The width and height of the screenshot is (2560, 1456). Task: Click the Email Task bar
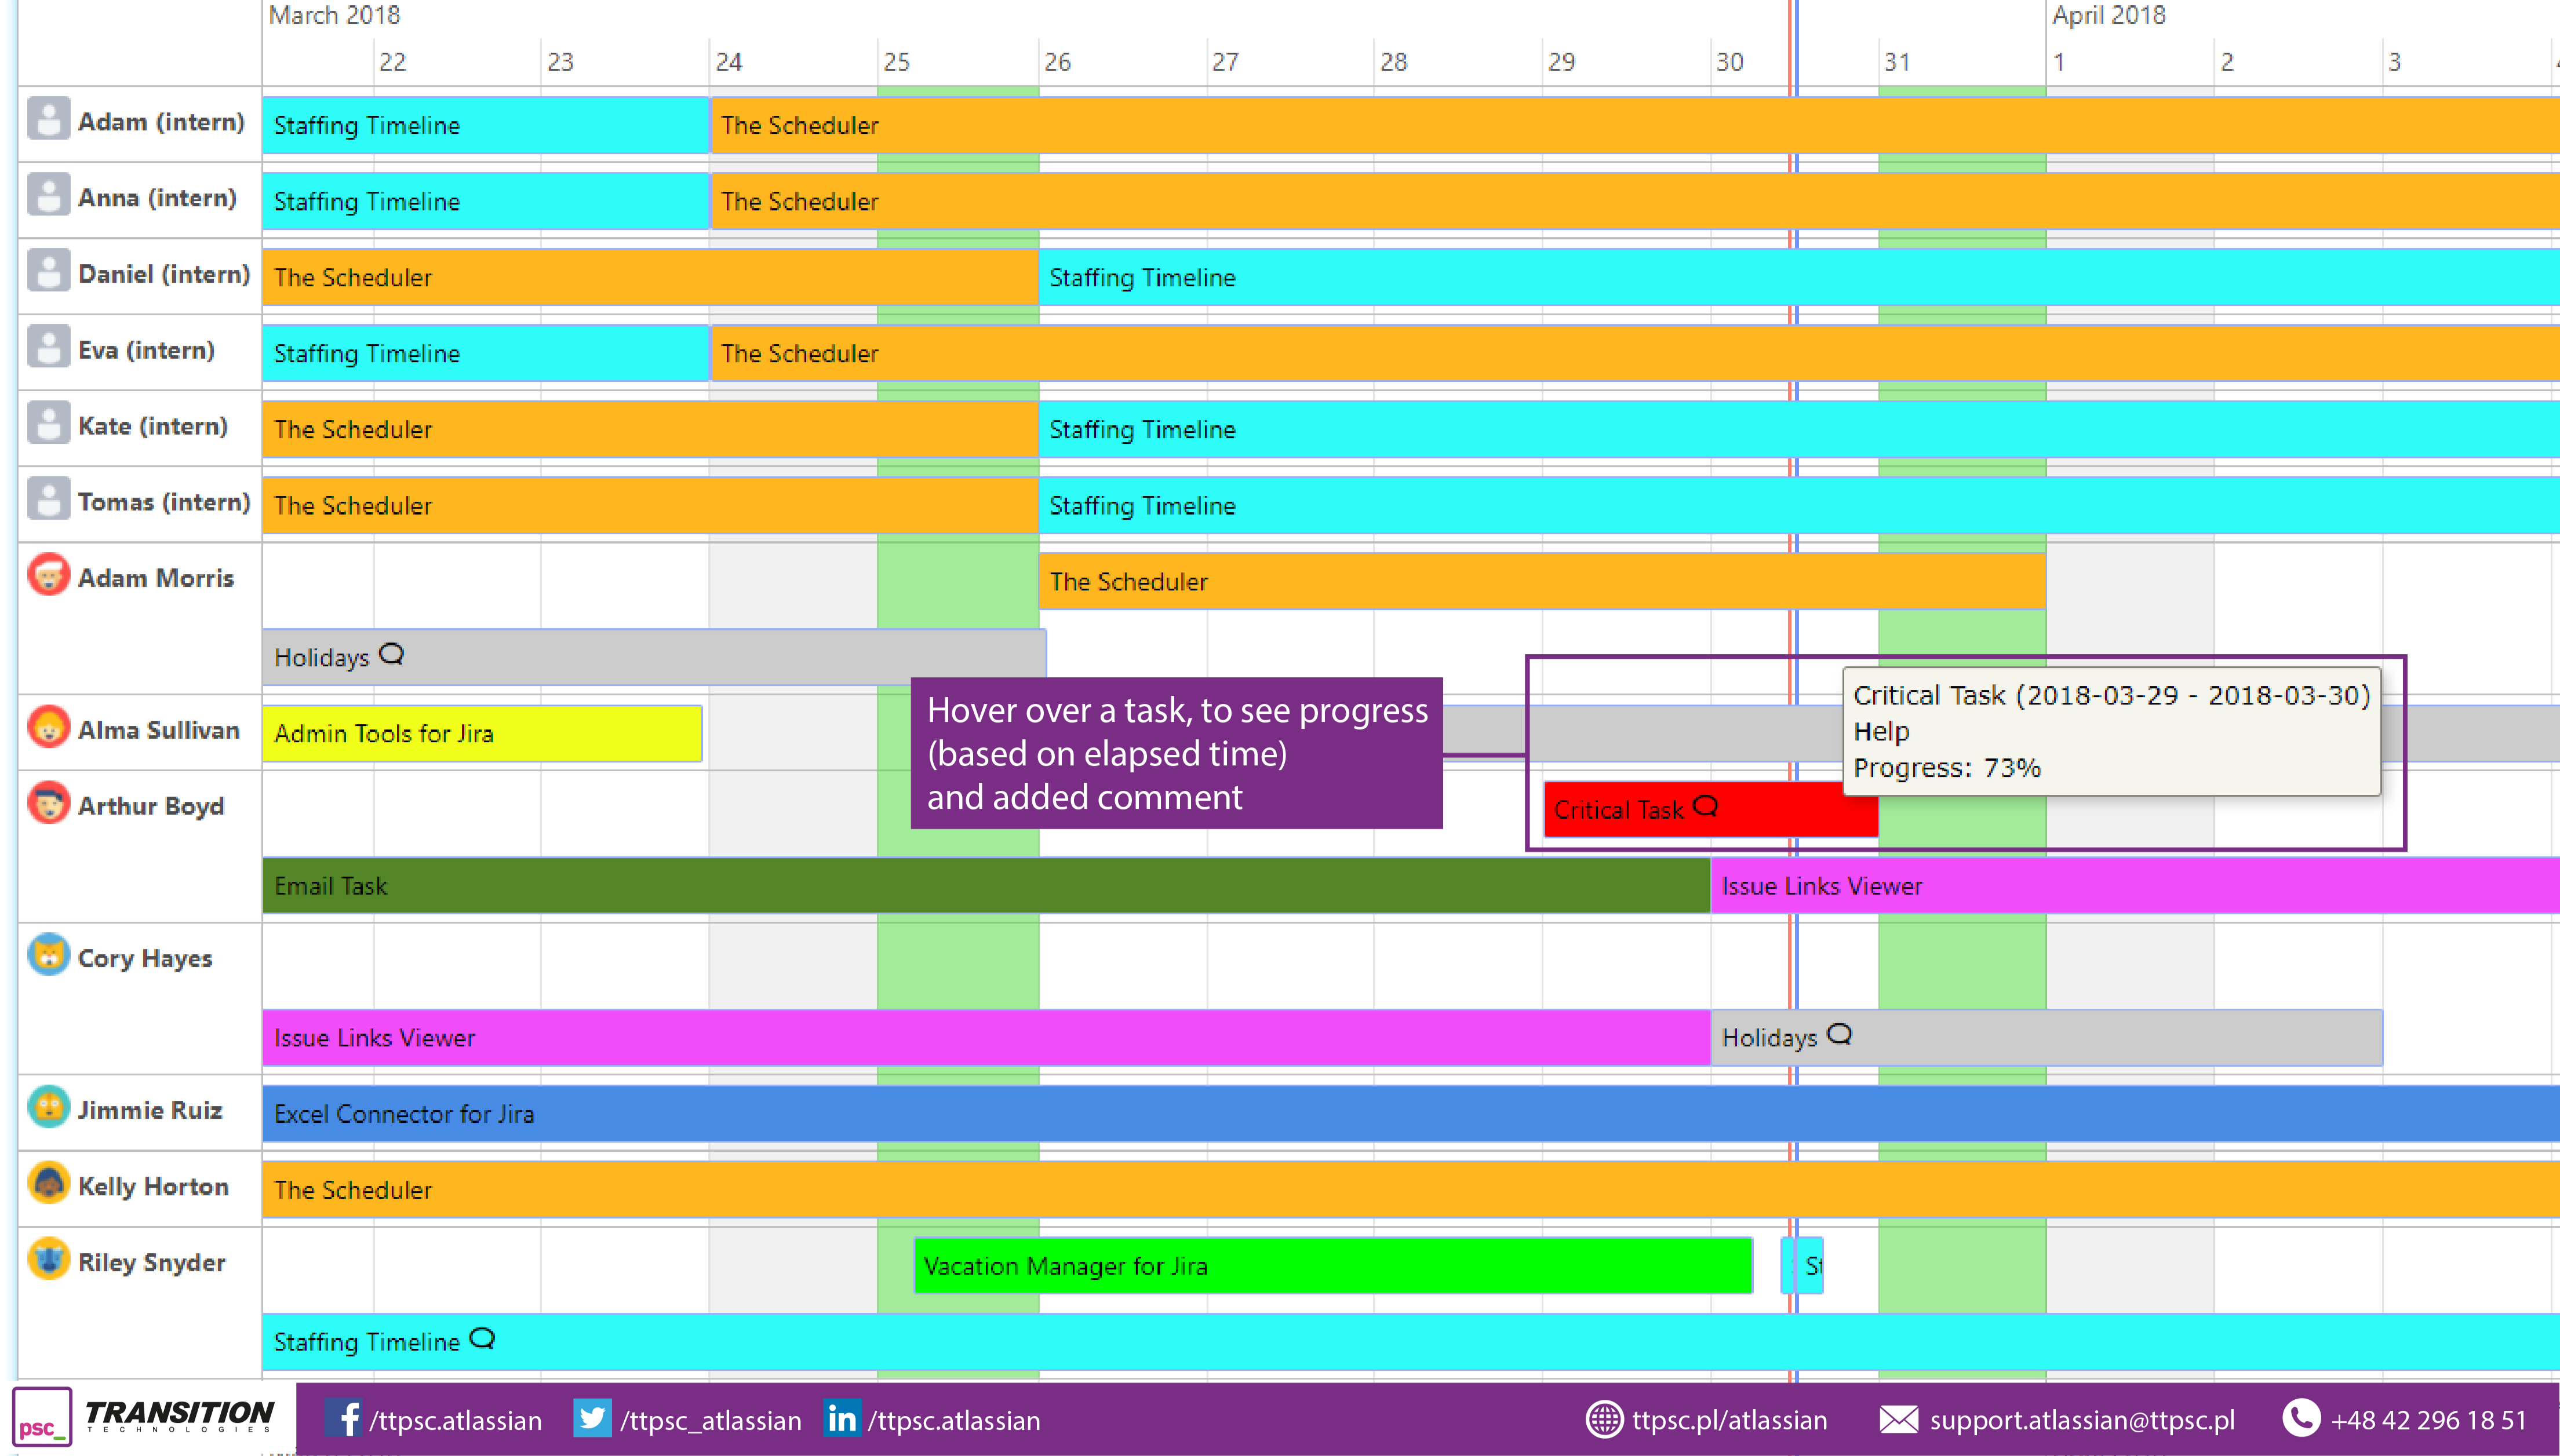[985, 886]
